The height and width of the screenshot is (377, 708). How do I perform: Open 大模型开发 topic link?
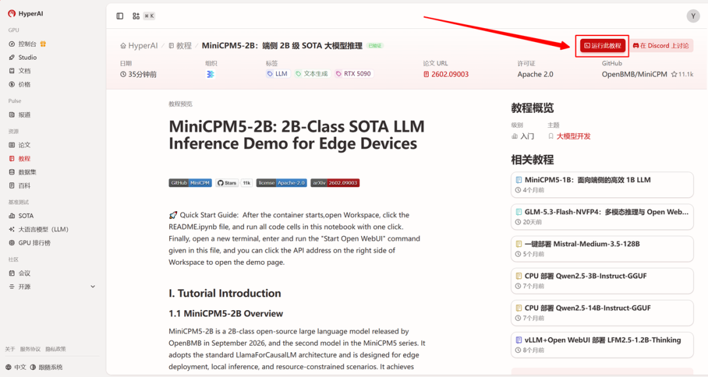pyautogui.click(x=574, y=136)
